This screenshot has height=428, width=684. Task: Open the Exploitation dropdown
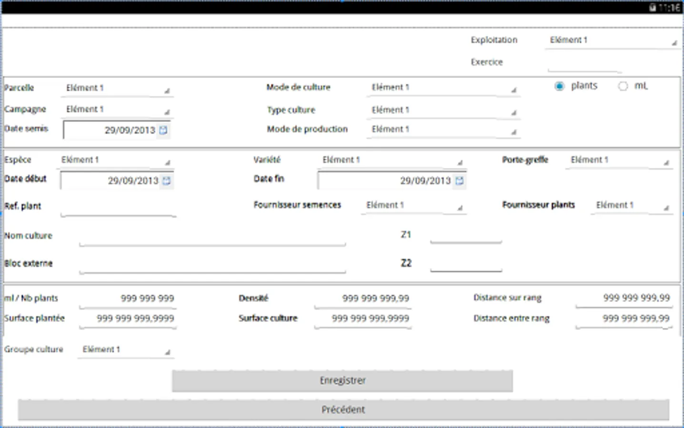point(613,40)
